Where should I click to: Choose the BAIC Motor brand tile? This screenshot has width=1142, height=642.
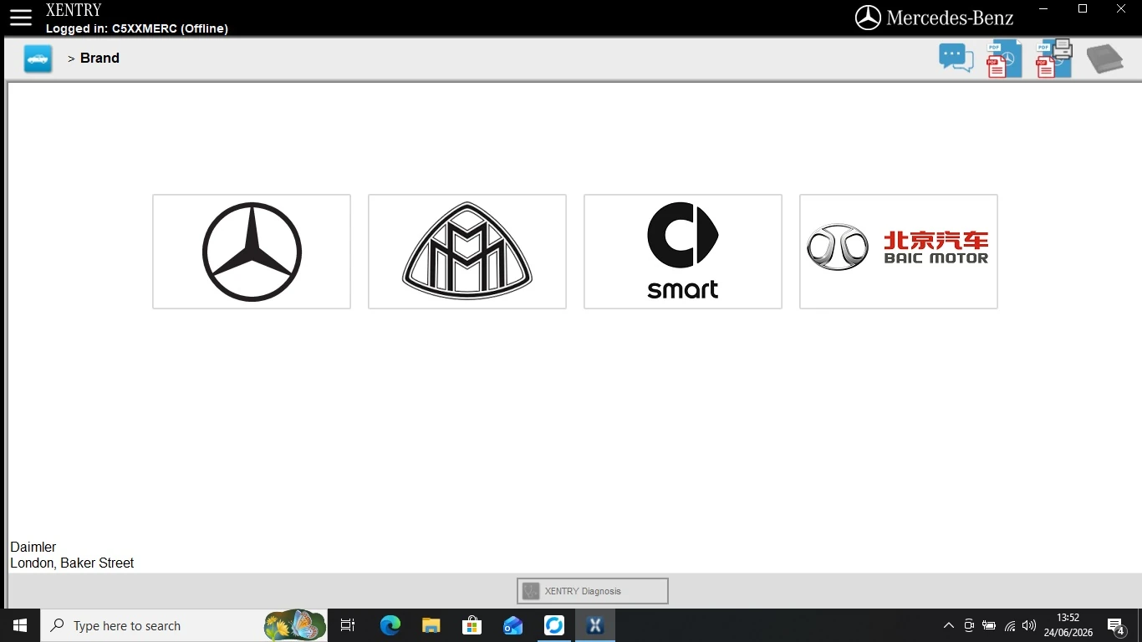click(899, 252)
